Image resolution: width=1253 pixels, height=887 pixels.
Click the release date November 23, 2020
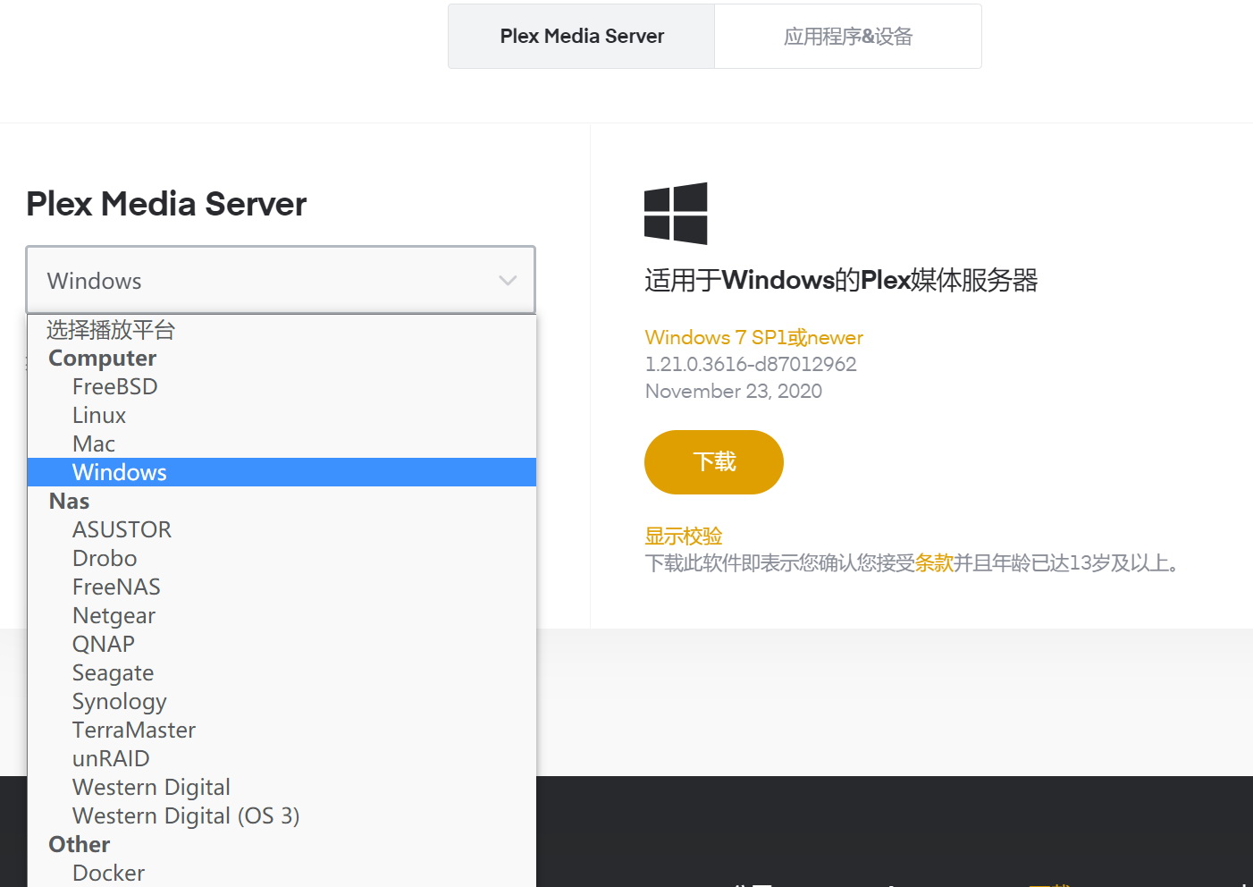[x=734, y=391]
